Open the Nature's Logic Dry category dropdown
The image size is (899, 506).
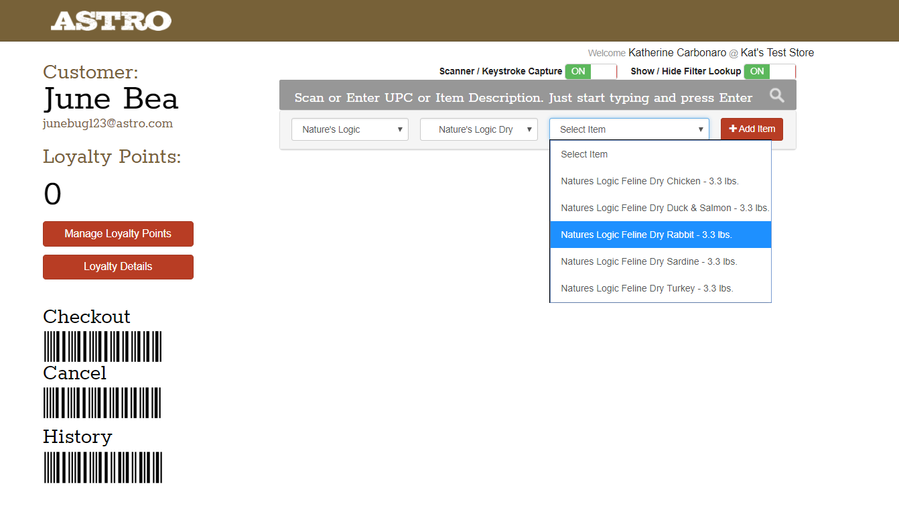pos(479,129)
